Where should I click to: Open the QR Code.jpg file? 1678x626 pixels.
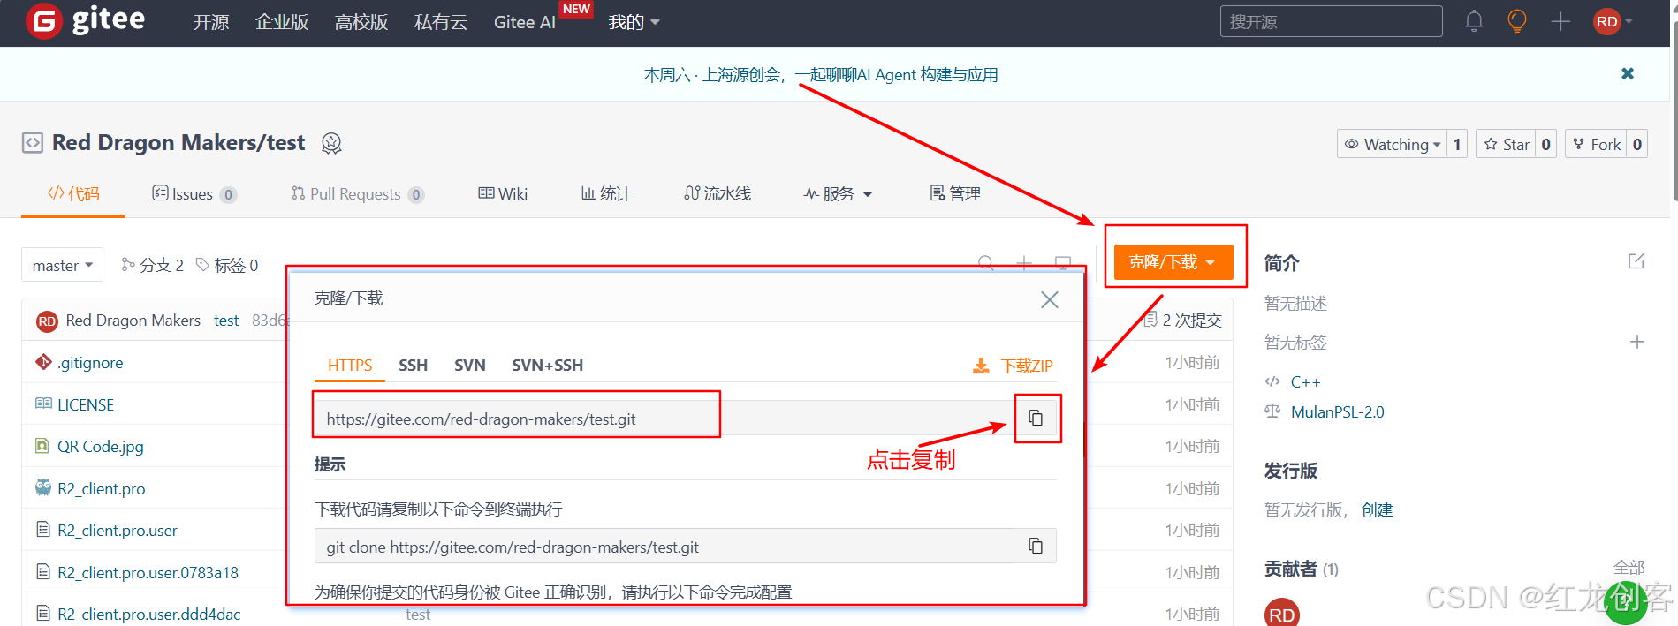pyautogui.click(x=101, y=447)
